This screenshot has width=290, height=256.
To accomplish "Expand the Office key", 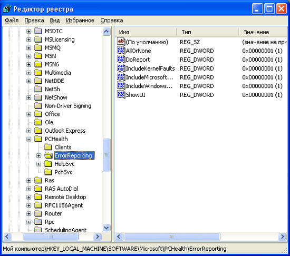I will [28, 114].
